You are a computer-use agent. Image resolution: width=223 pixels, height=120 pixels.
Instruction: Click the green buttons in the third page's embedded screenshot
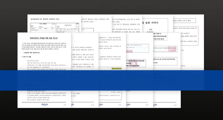[116, 68]
